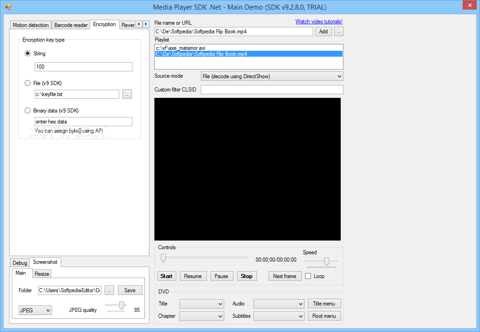Click the Add button
Viewport: 480px width, 332px height.
coord(323,32)
